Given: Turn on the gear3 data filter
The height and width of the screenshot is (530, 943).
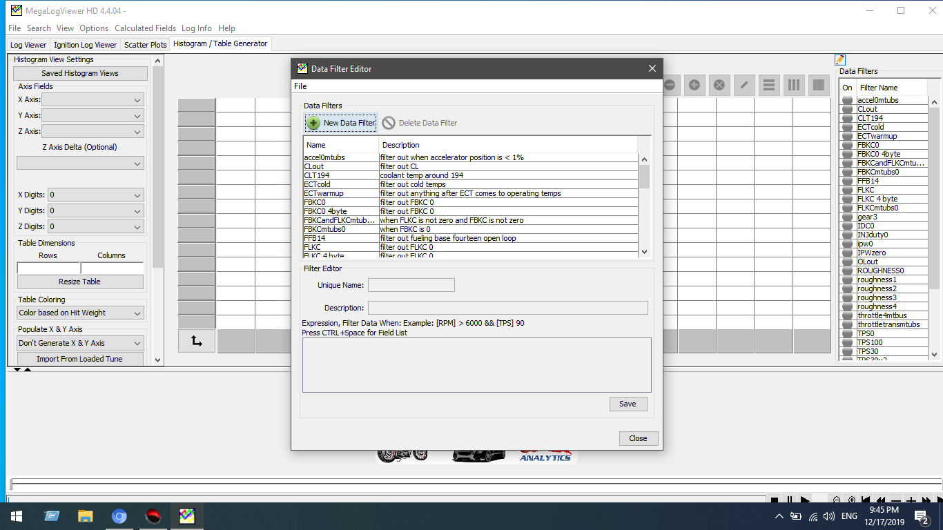Looking at the screenshot, I should (848, 217).
